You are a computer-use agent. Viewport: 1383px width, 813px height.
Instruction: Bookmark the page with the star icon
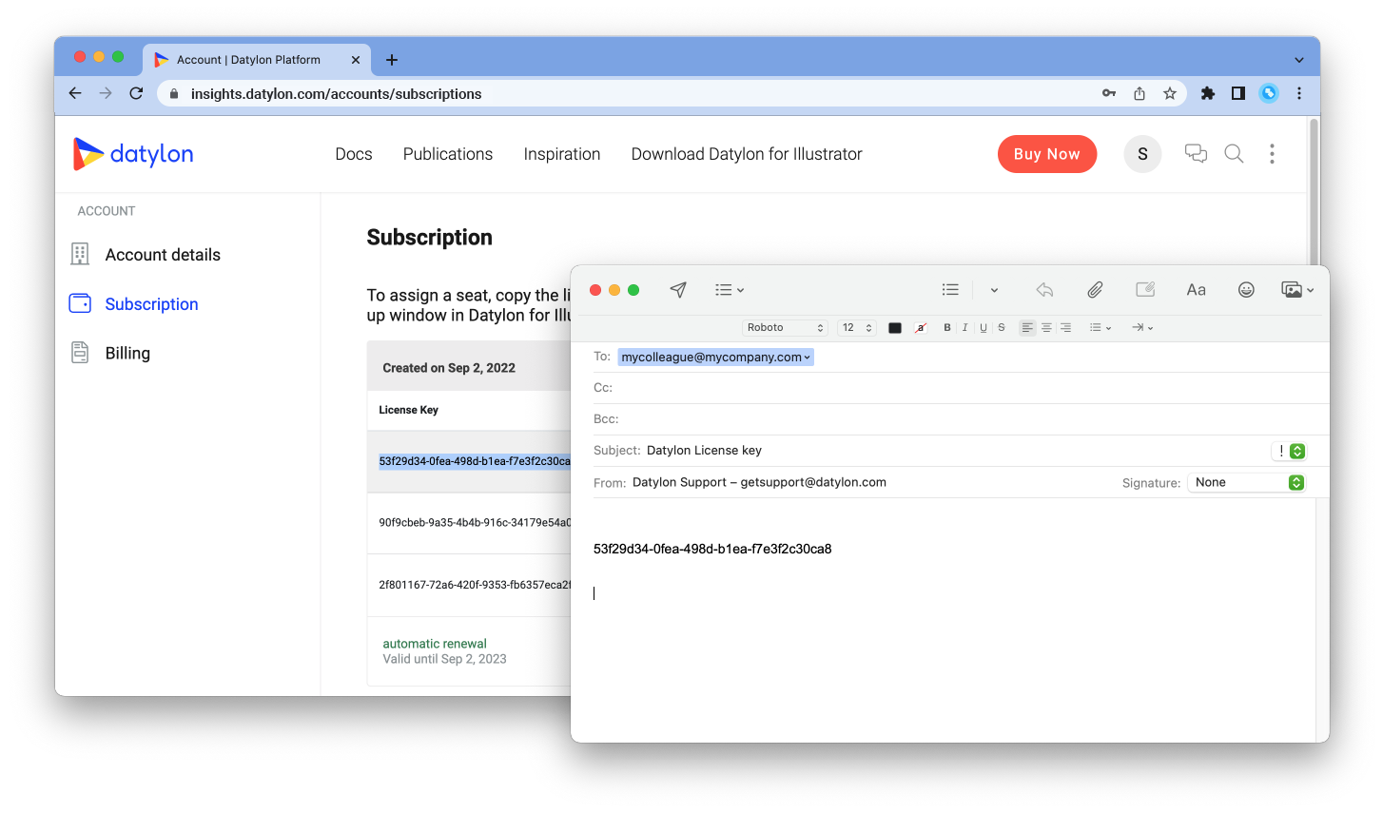tap(1170, 93)
